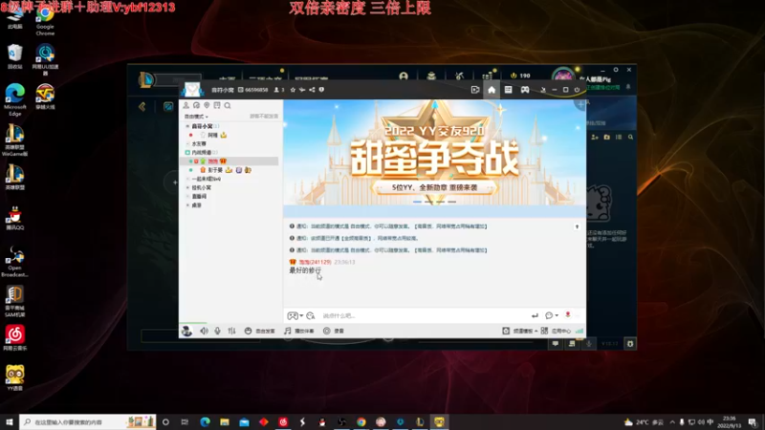Viewport: 765px width, 430px height.
Task: Enter the 一起来嗨gvg sub-channel
Action: 207,179
